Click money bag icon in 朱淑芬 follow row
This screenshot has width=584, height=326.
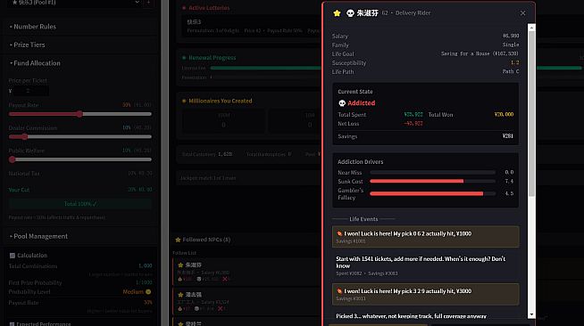[x=179, y=279]
